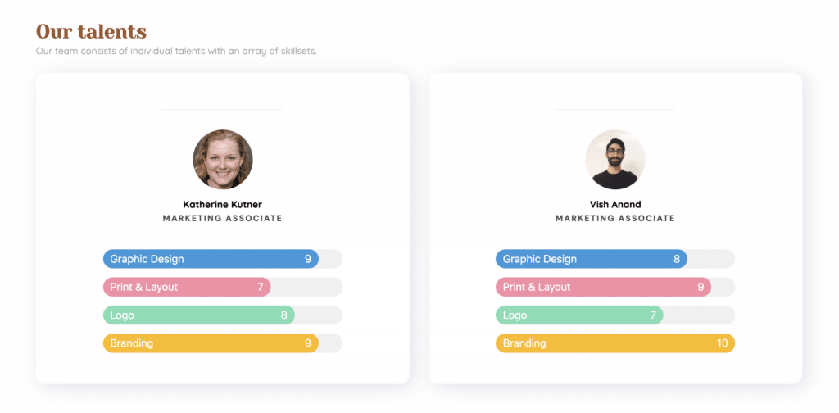Click Katherine Kutner's profile photo
The width and height of the screenshot is (839, 413).
coord(223,160)
